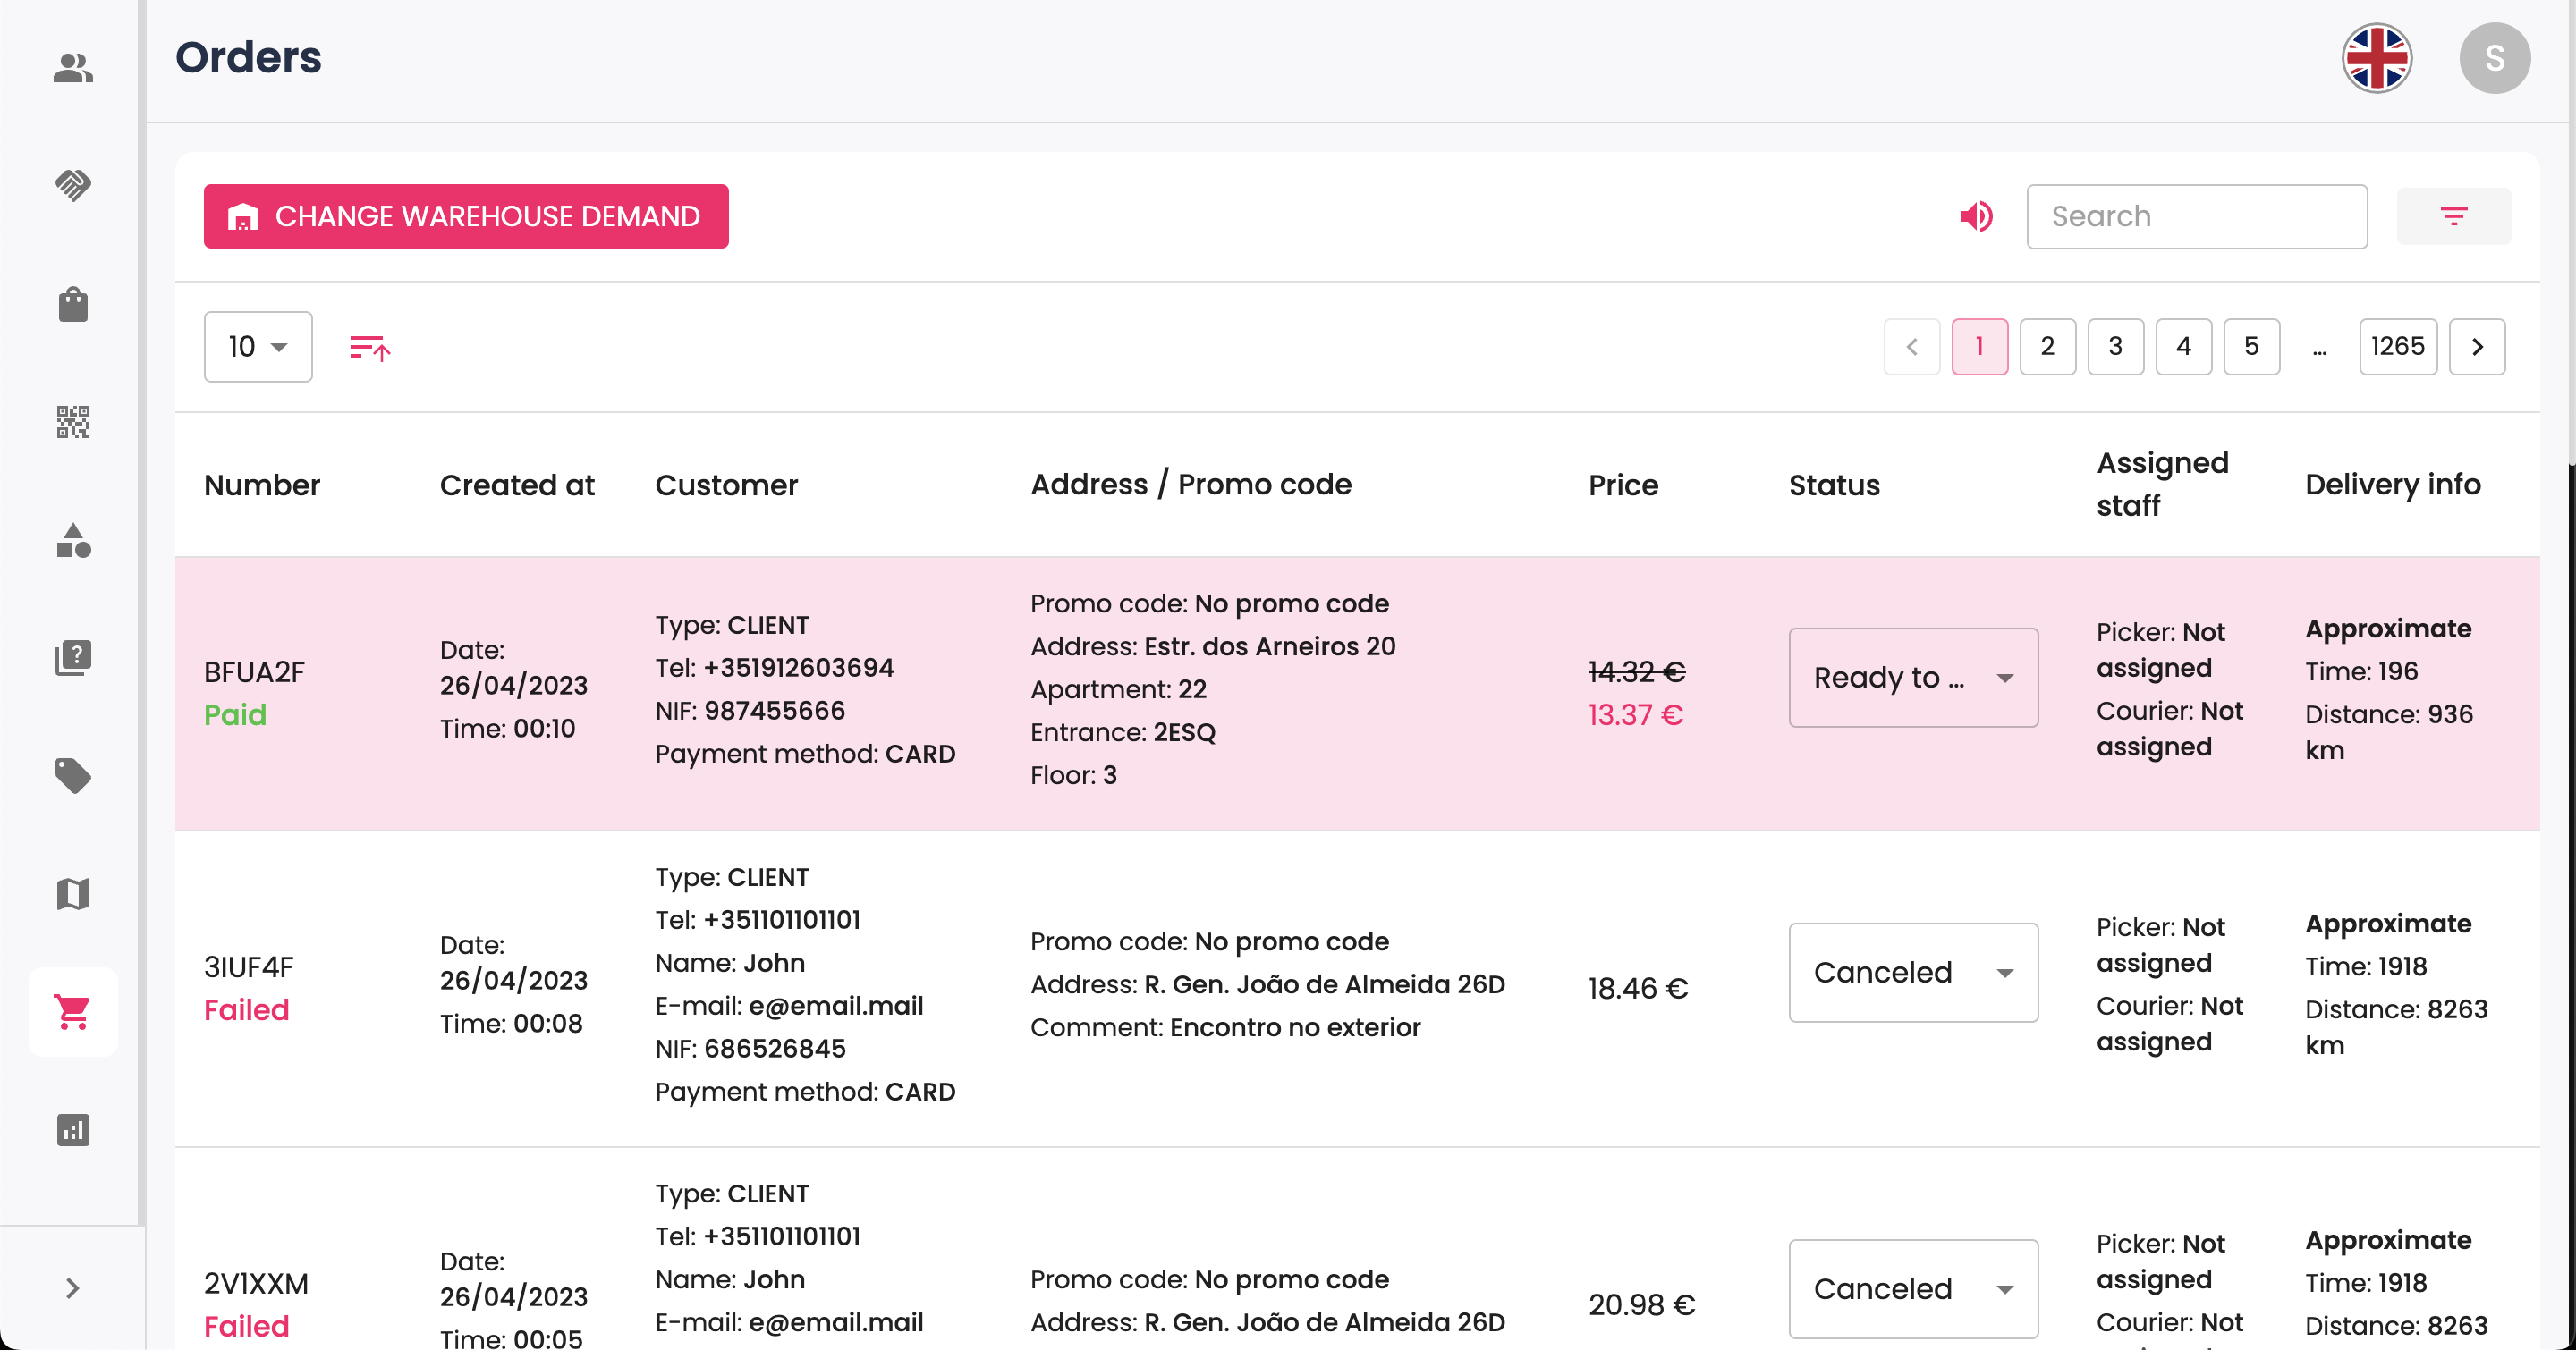Screen dimensions: 2576x1350
Task: Expand Canceled status dropdown for 3IUF4F
Action: 1912,973
